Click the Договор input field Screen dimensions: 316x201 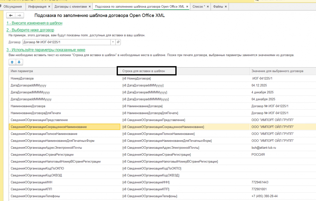66,42
